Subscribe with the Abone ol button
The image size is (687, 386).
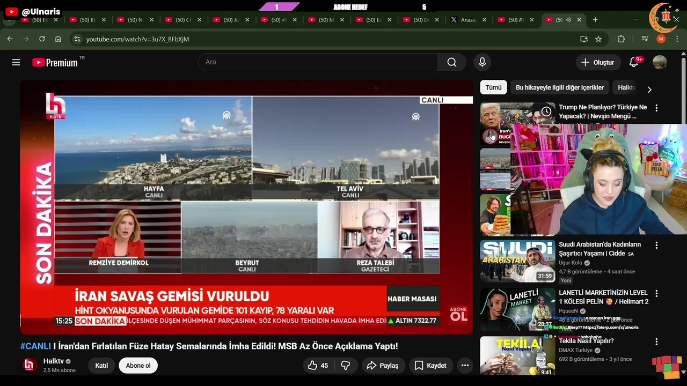pyautogui.click(x=138, y=366)
